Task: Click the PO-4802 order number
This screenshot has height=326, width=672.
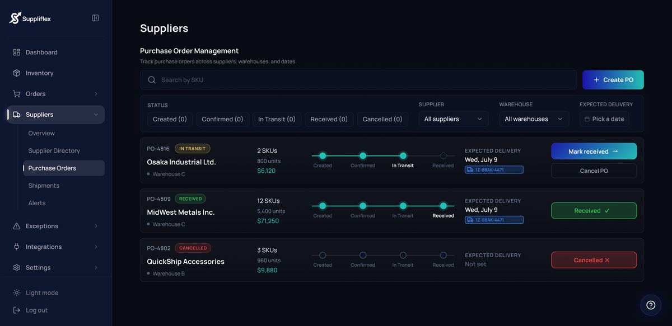Action: tap(158, 248)
